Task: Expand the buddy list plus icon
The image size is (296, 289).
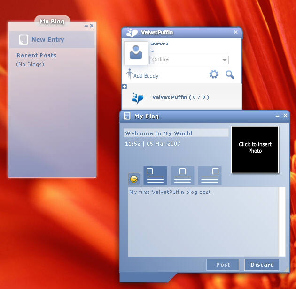Action: click(125, 87)
